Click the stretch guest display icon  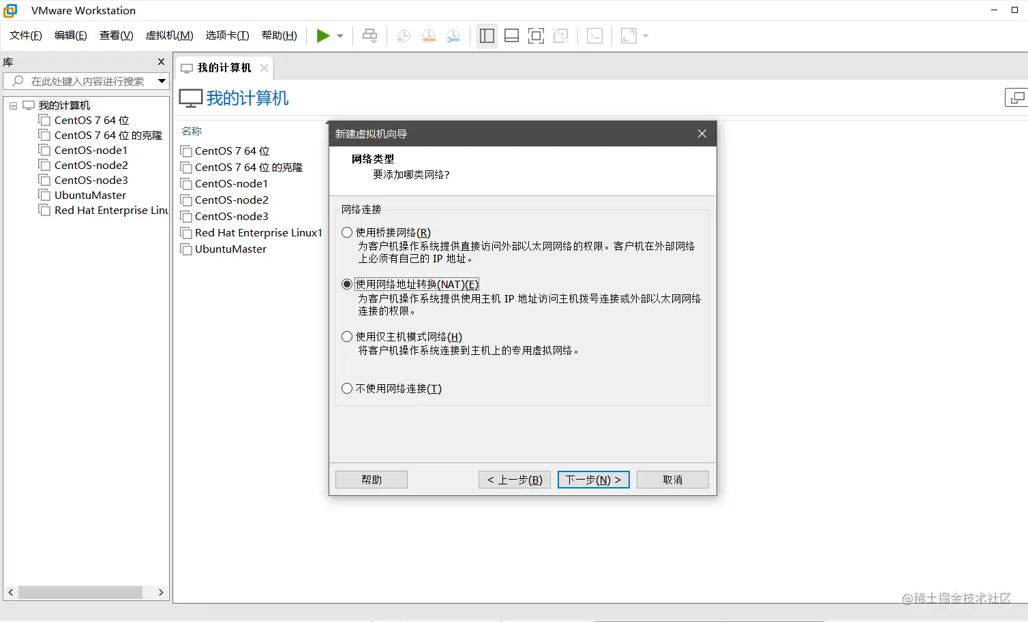[x=629, y=36]
